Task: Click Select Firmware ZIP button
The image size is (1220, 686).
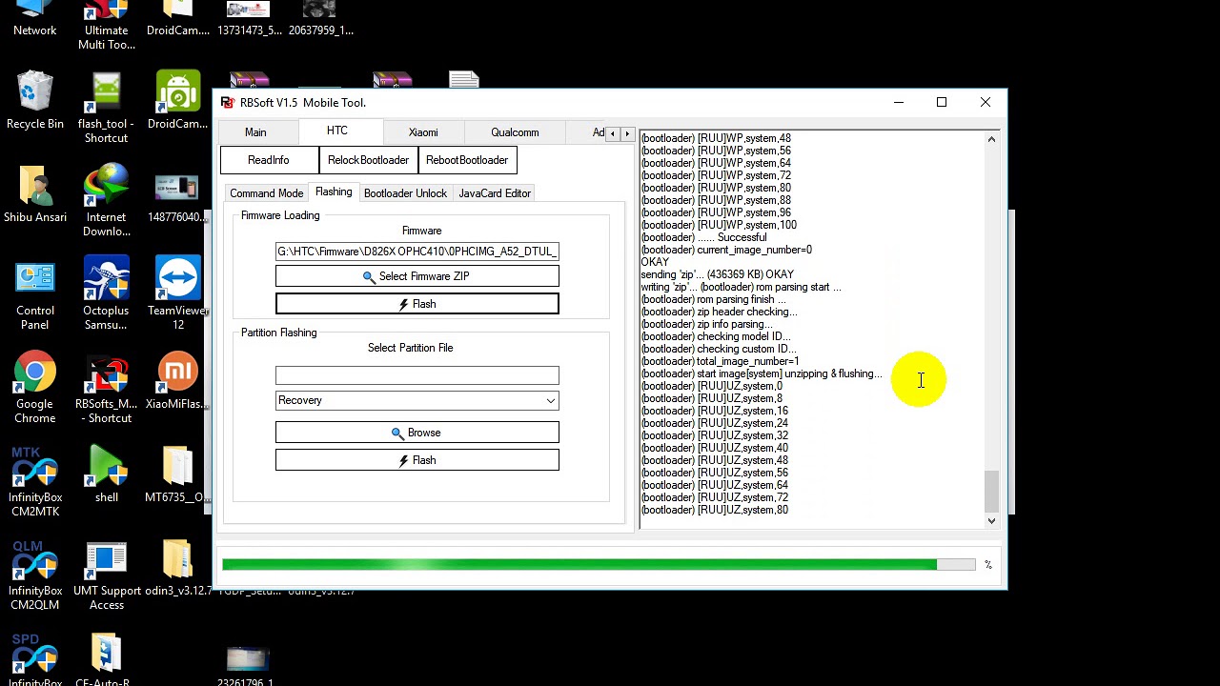Action: click(x=417, y=276)
